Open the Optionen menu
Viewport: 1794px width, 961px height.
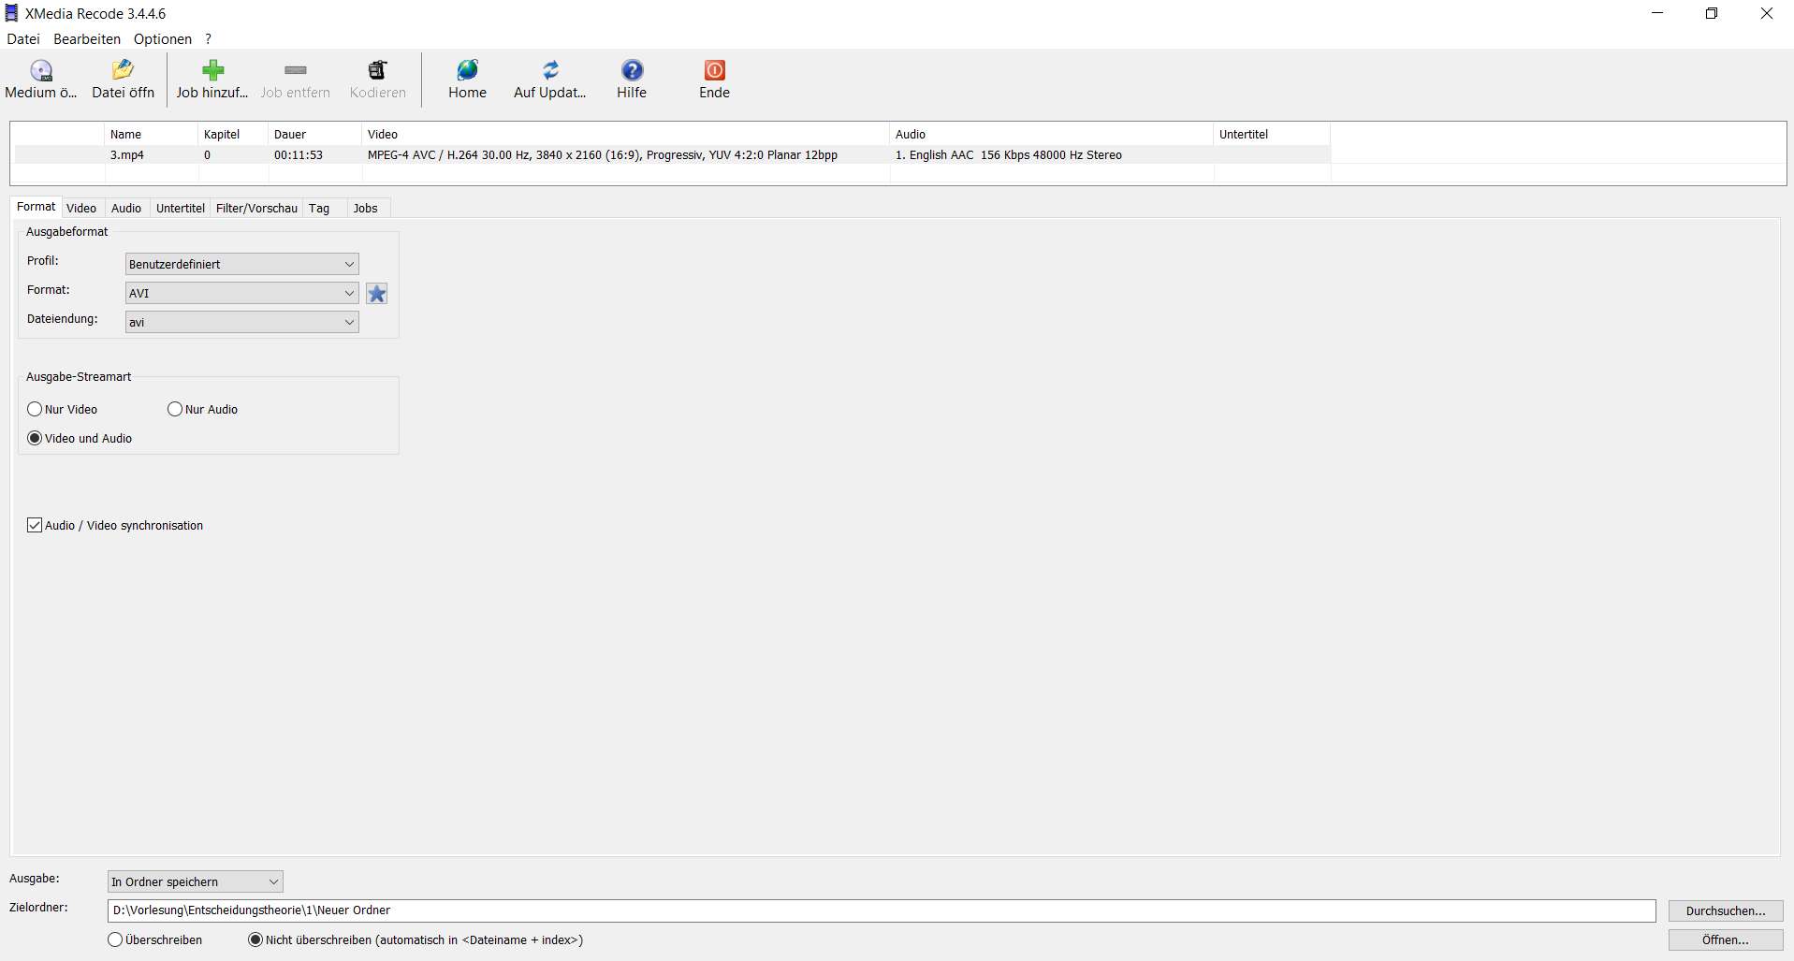coord(163,38)
